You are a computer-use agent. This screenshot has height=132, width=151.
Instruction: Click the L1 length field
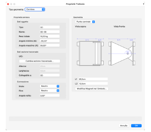(x=93, y=79)
